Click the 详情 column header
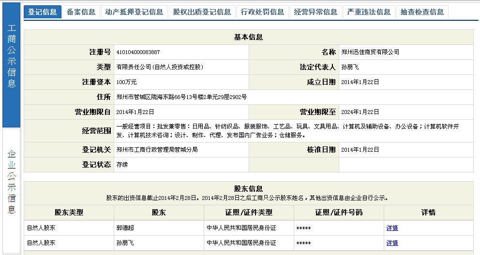 [429, 212]
